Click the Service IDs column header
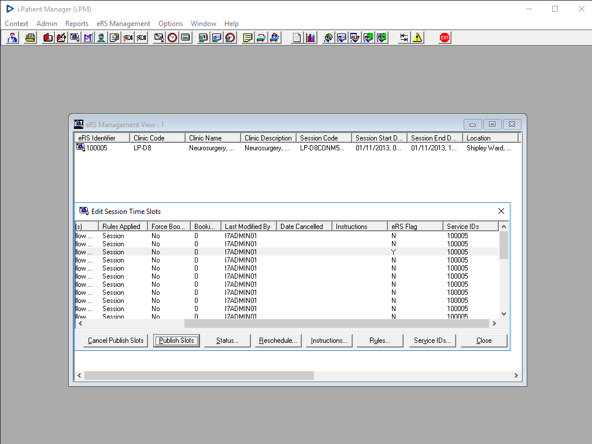 (471, 227)
